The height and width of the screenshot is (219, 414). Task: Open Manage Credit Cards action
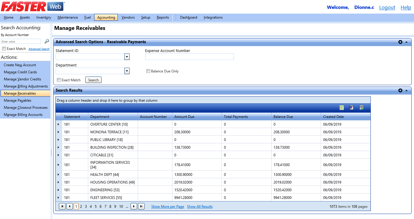coord(25,72)
